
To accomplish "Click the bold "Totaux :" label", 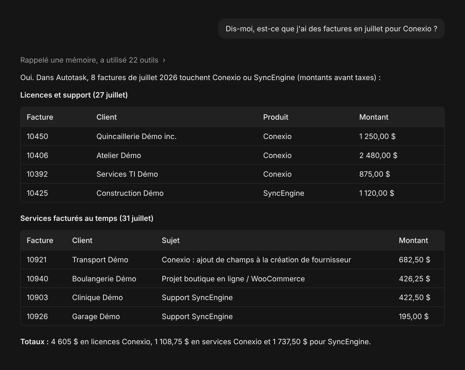I will click(34, 342).
